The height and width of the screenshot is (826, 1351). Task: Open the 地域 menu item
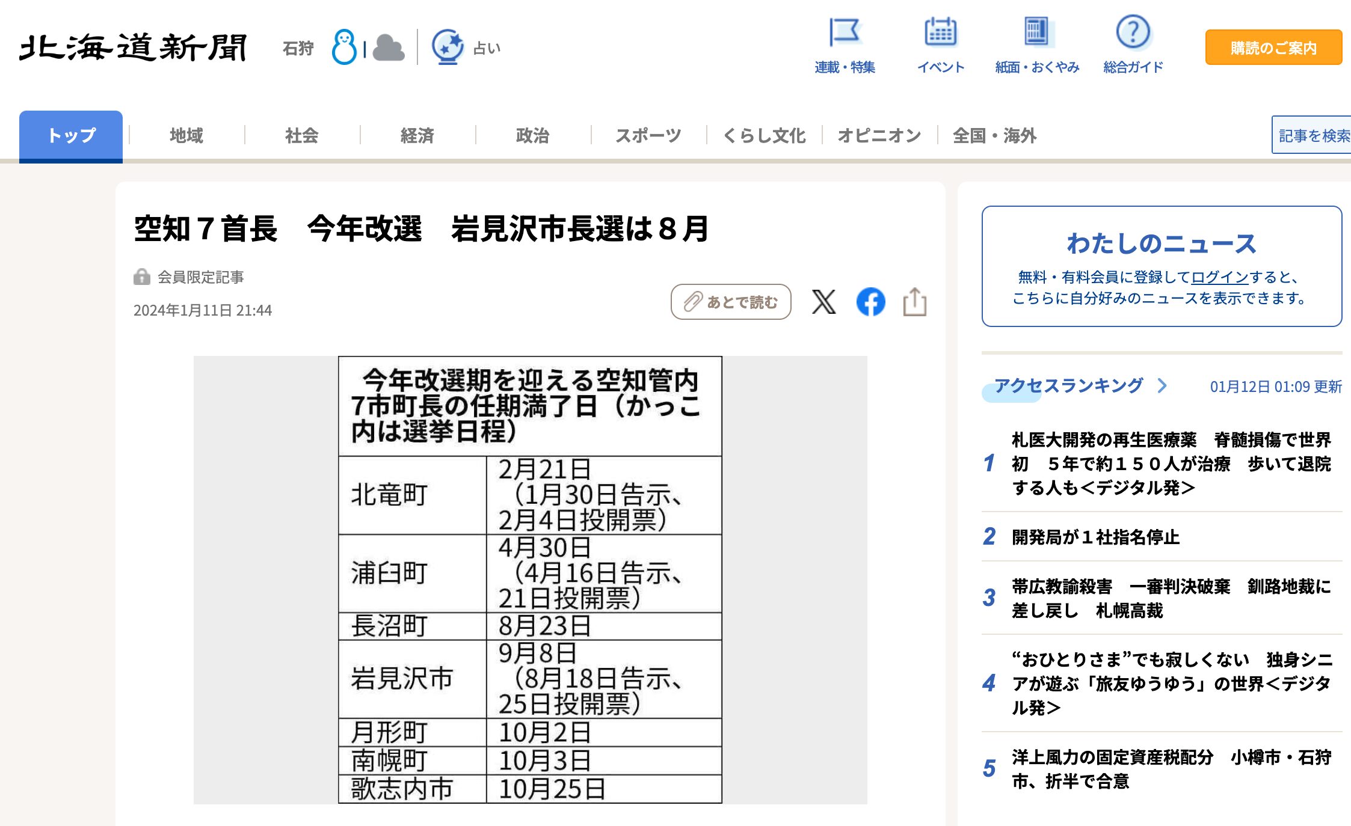click(186, 135)
